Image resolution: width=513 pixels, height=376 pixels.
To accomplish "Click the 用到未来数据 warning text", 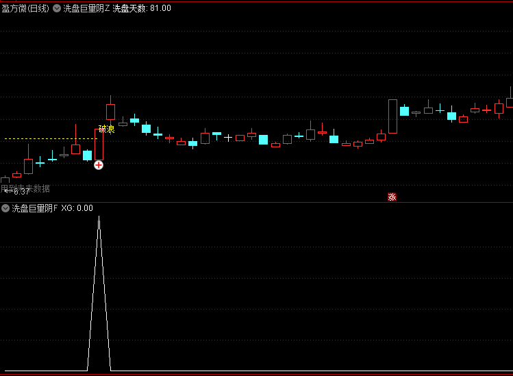I will 25,188.
